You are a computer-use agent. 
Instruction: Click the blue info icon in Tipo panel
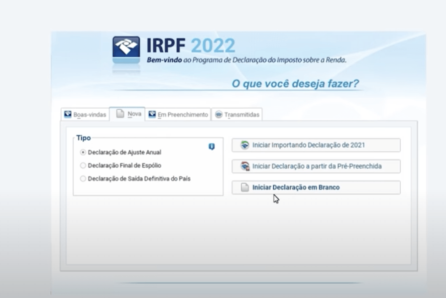212,147
